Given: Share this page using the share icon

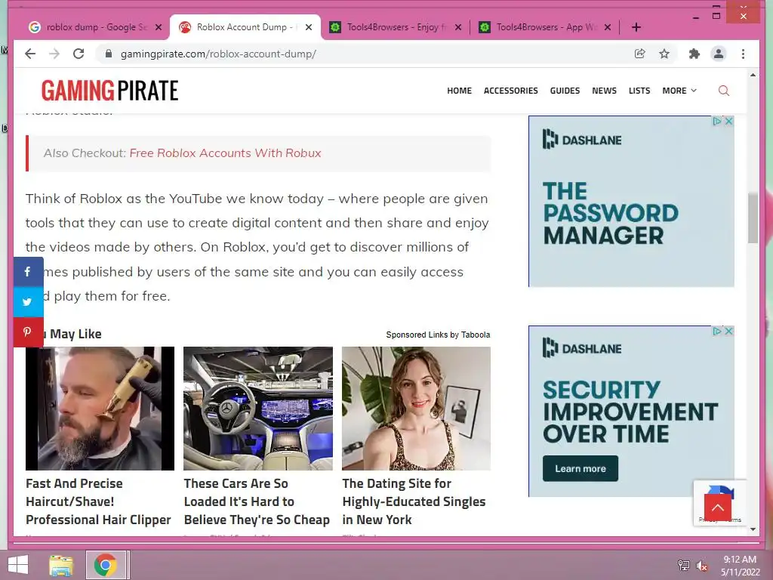Looking at the screenshot, I should [x=640, y=54].
